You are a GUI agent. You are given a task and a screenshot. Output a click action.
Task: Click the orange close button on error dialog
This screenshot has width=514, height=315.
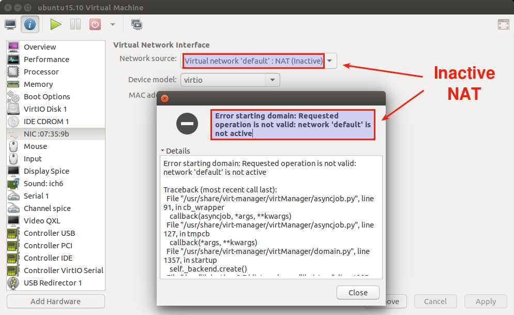tap(164, 98)
